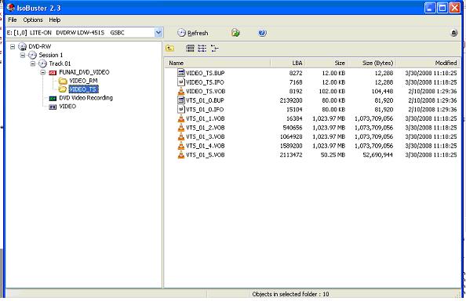The height and width of the screenshot is (301, 466).
Task: Click the eject icon at toolbar right
Action: 453,33
